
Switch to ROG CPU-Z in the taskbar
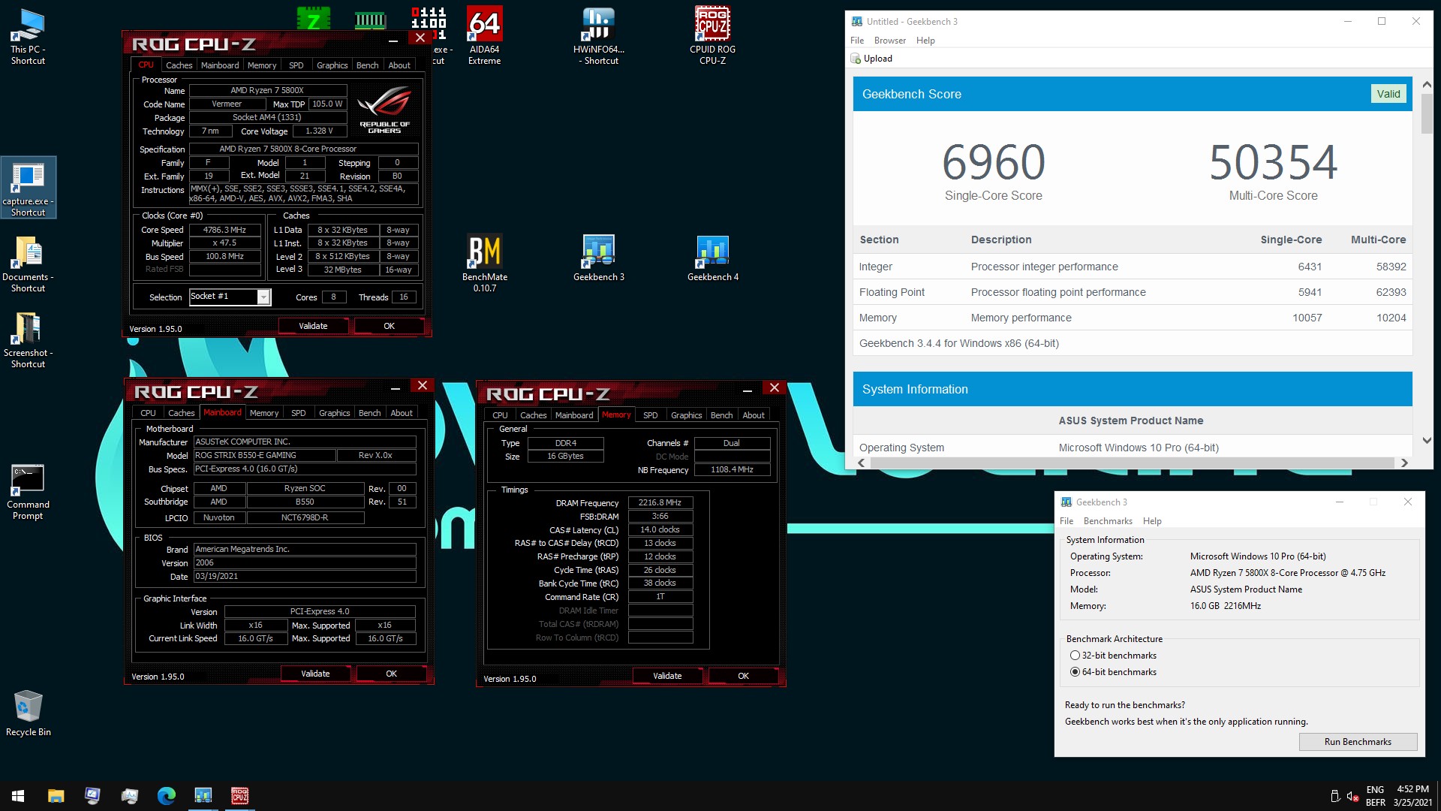[x=239, y=795]
